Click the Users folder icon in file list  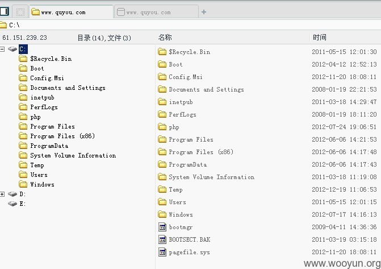pyautogui.click(x=162, y=202)
